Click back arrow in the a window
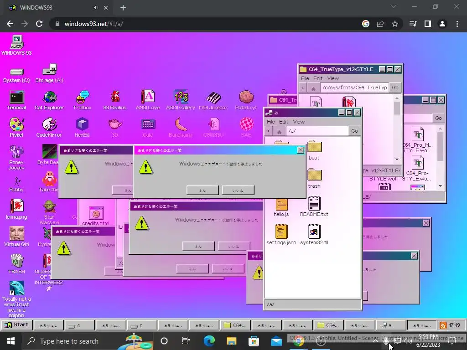The image size is (467, 350). [269, 131]
